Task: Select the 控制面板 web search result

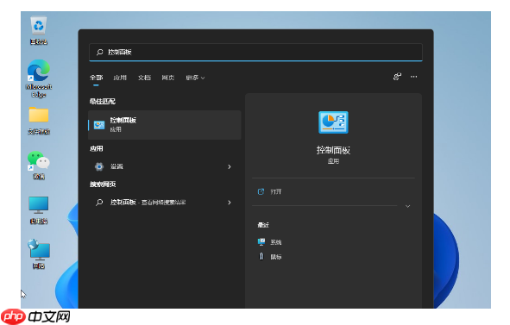Action: [x=165, y=203]
